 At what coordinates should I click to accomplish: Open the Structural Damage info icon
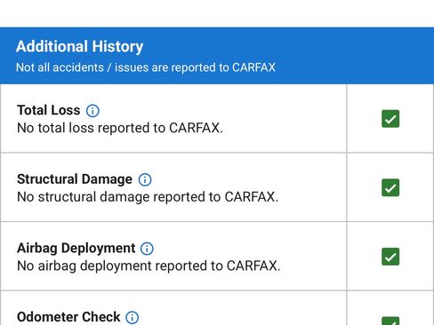click(145, 179)
